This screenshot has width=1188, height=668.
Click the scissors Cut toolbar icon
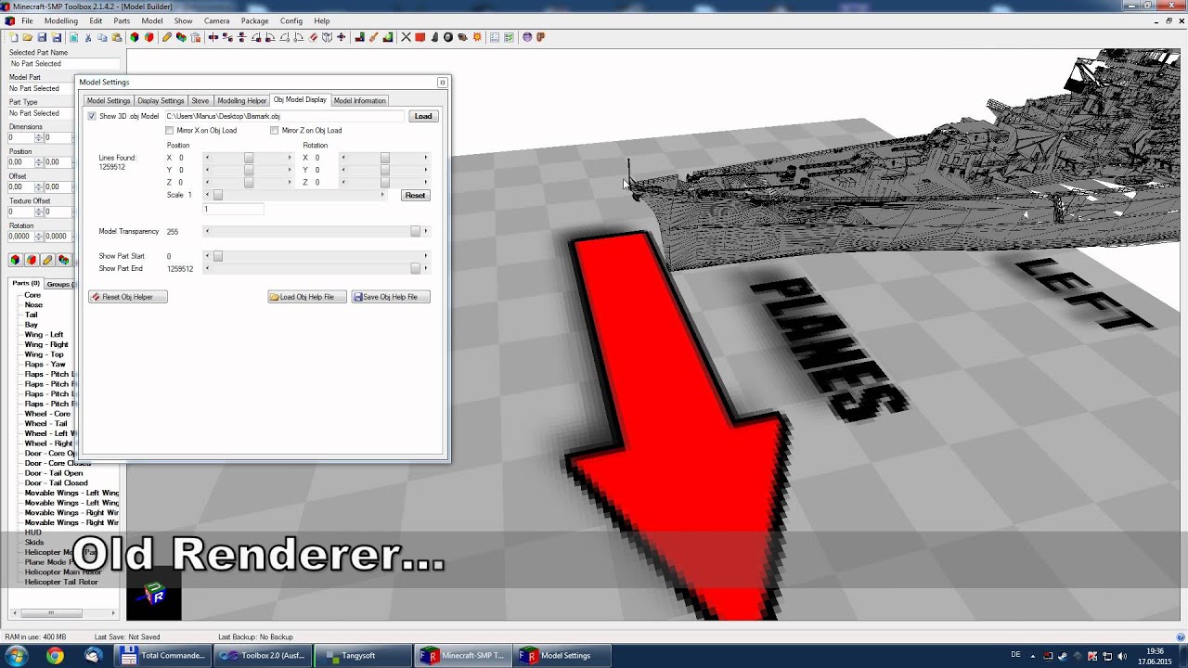pos(88,37)
